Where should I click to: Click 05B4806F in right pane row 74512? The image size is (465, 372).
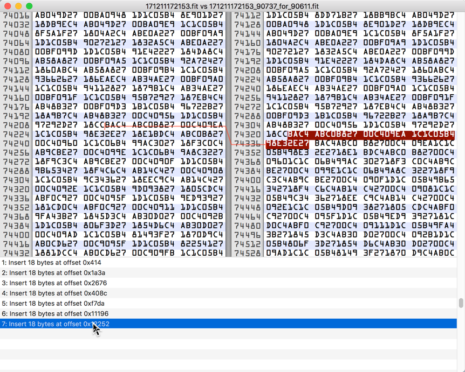click(x=288, y=244)
